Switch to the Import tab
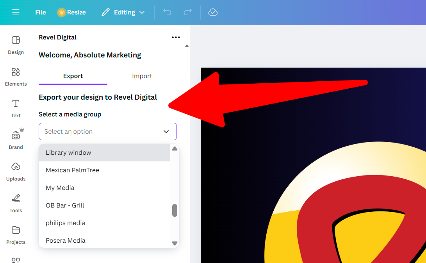The image size is (426, 263). tap(142, 76)
